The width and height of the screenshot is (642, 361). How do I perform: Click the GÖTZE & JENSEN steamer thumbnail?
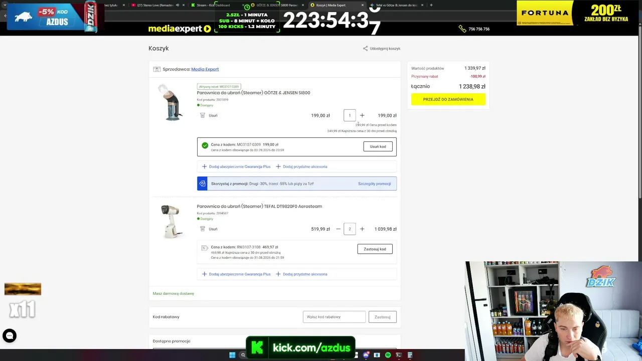click(171, 103)
